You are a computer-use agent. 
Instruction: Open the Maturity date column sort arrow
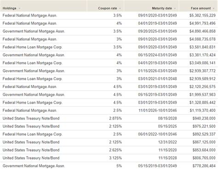click(175, 8)
